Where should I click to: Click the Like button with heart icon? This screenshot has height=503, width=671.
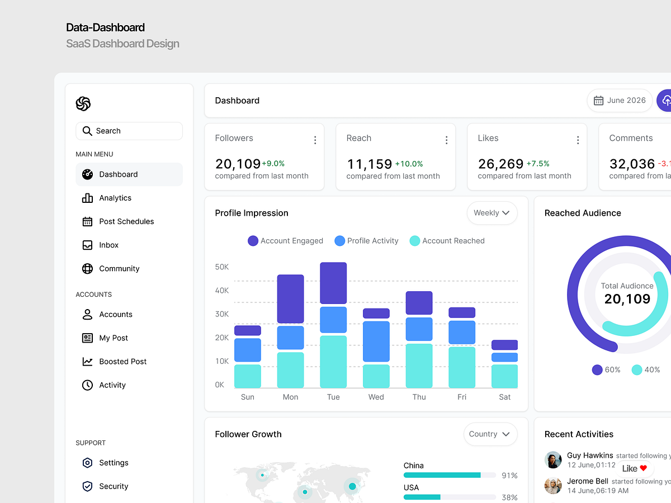coord(635,468)
